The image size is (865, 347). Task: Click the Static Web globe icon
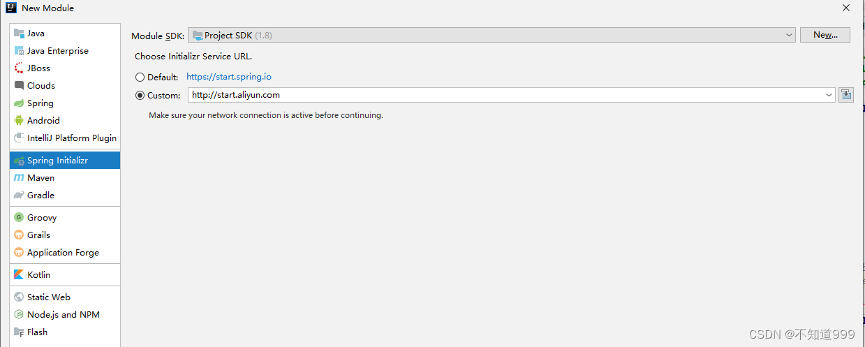pyautogui.click(x=19, y=297)
